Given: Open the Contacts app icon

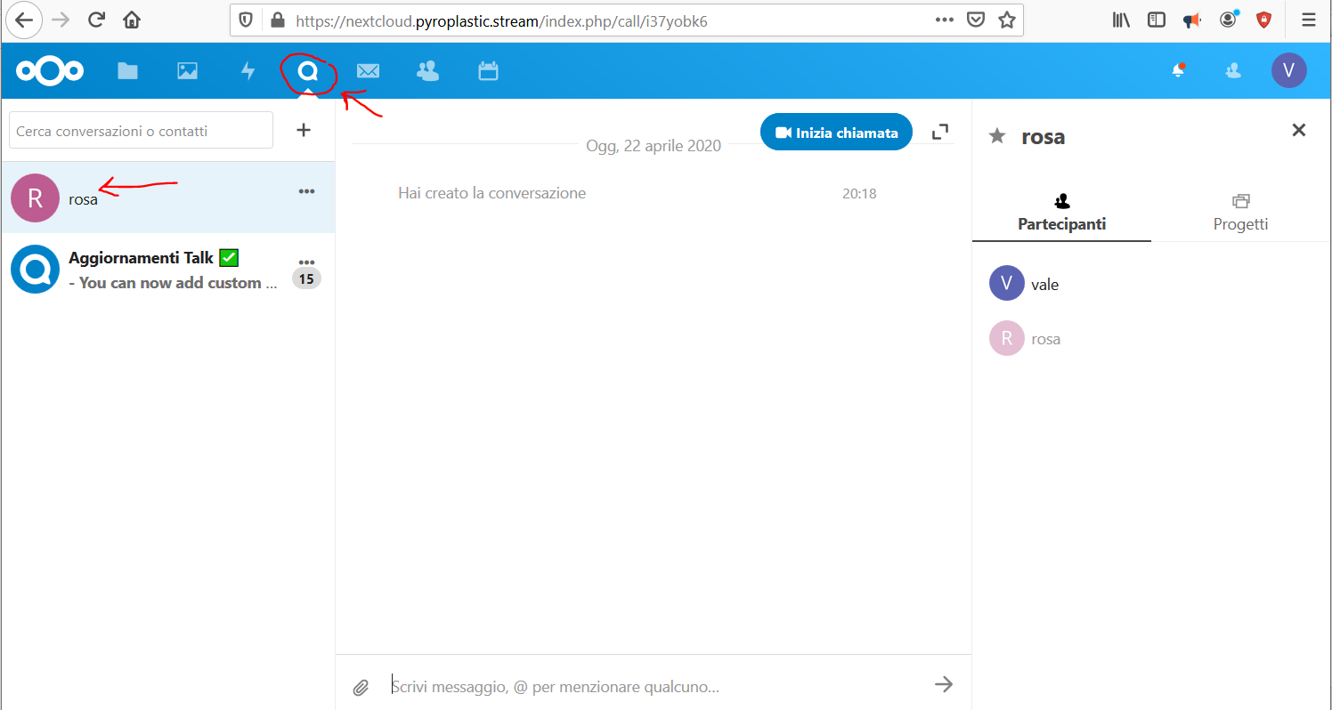Looking at the screenshot, I should point(427,70).
